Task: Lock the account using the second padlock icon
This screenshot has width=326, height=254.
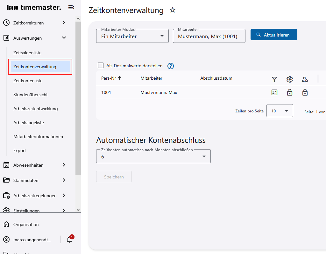Action: coord(305,92)
